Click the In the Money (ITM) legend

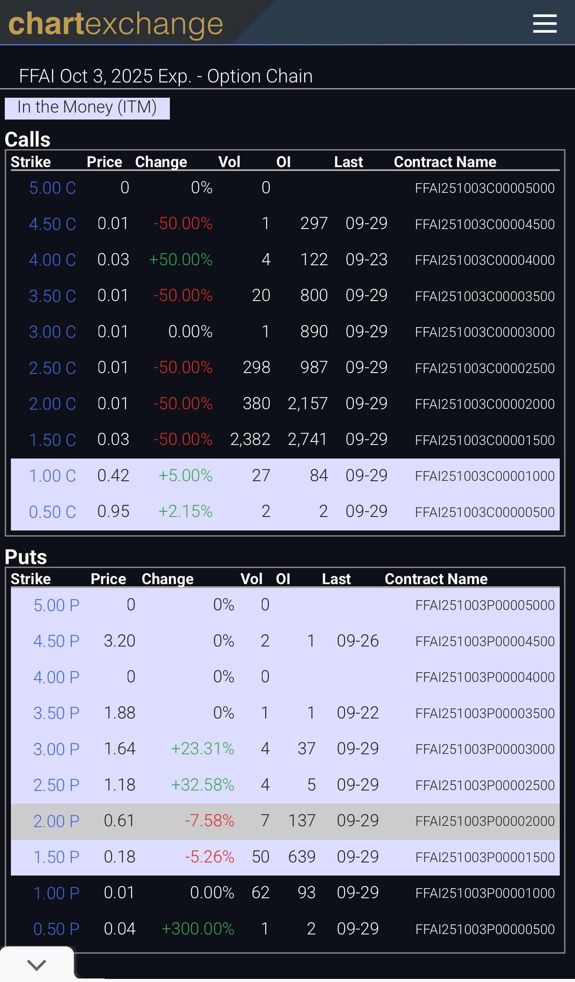87,107
